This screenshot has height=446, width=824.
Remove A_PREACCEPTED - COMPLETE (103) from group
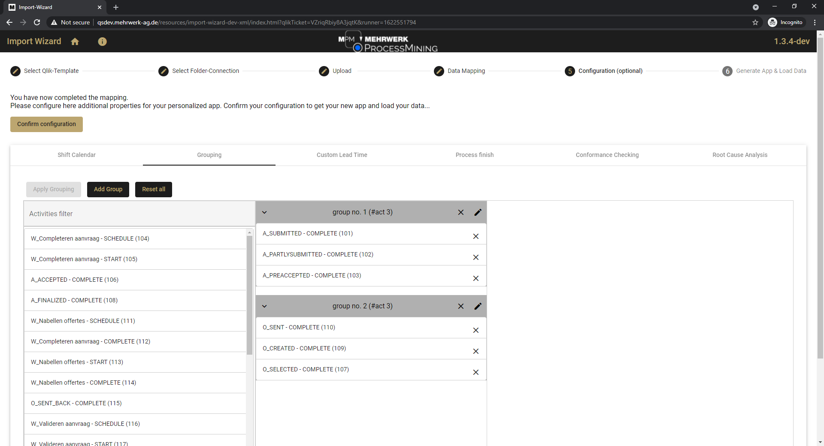[476, 278]
